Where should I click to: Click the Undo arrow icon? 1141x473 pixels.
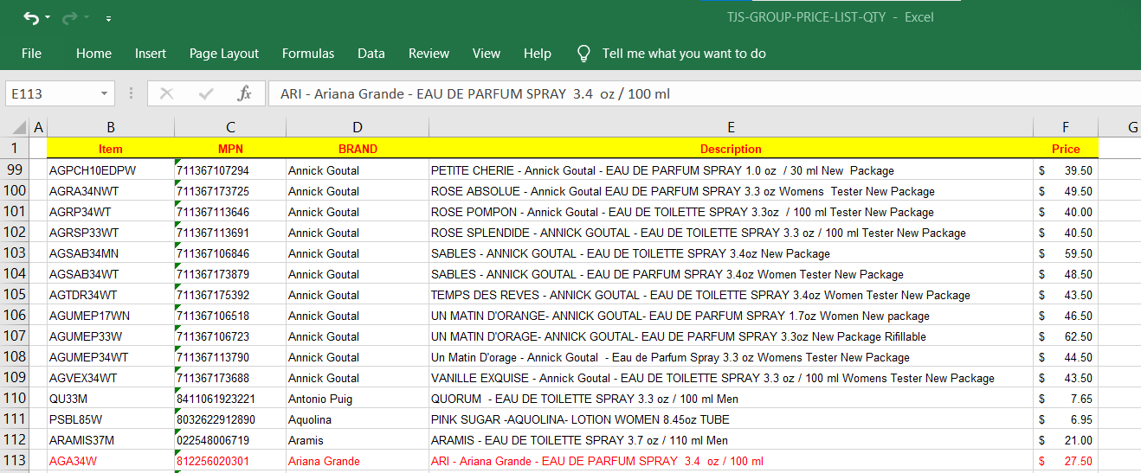click(31, 17)
